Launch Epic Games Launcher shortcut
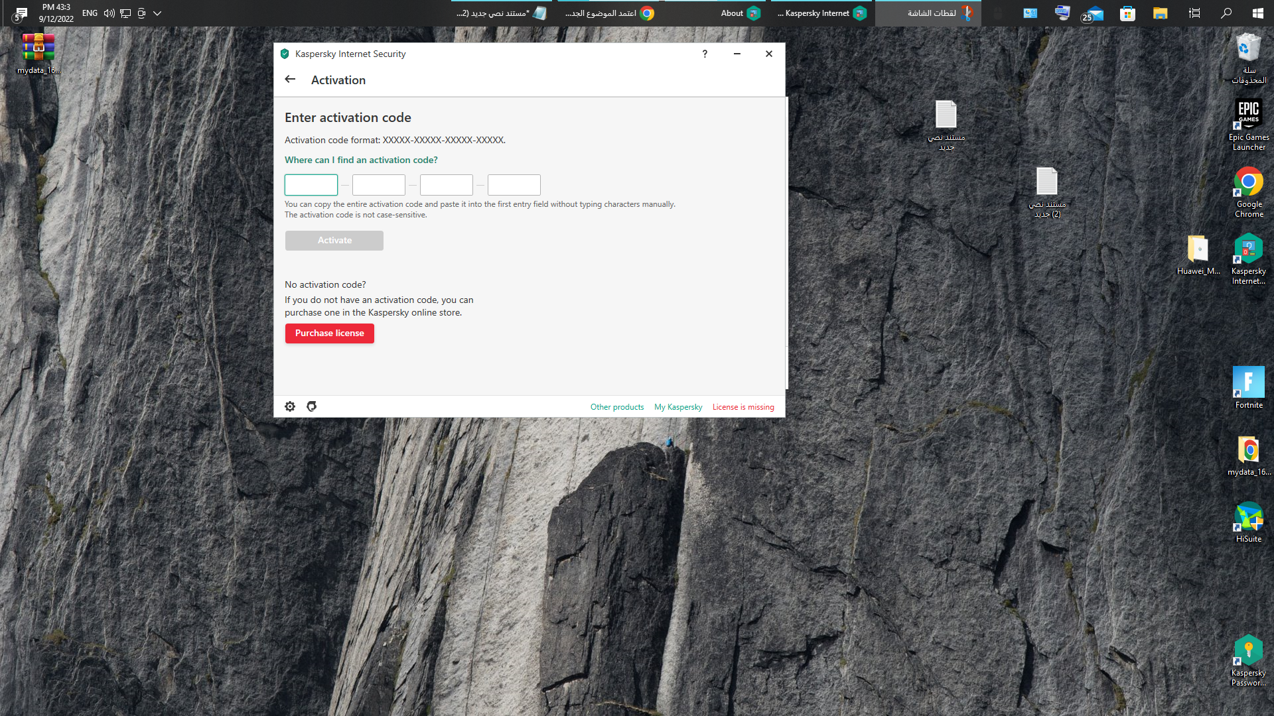Viewport: 1274px width, 716px height. 1249,125
